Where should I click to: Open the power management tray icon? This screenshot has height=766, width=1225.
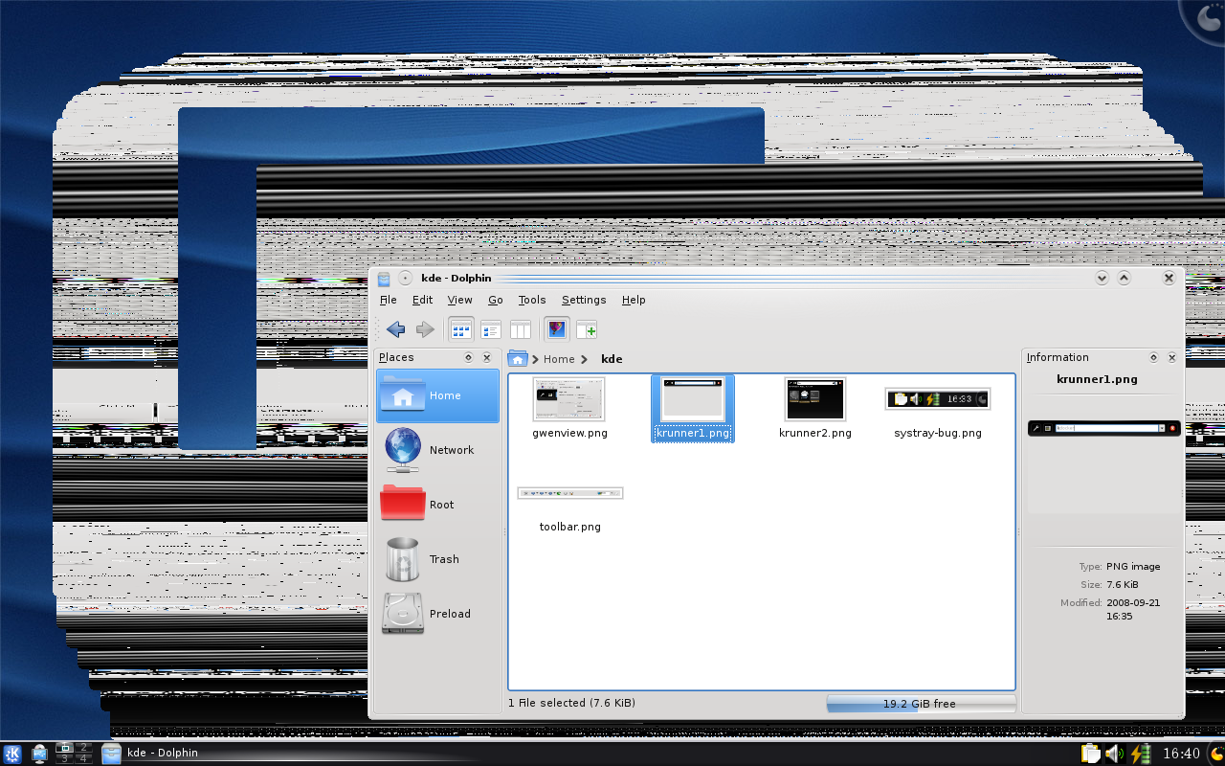(1139, 754)
